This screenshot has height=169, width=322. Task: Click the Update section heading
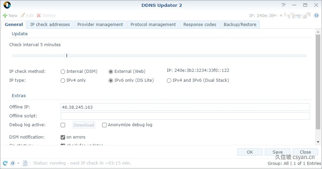(20, 34)
